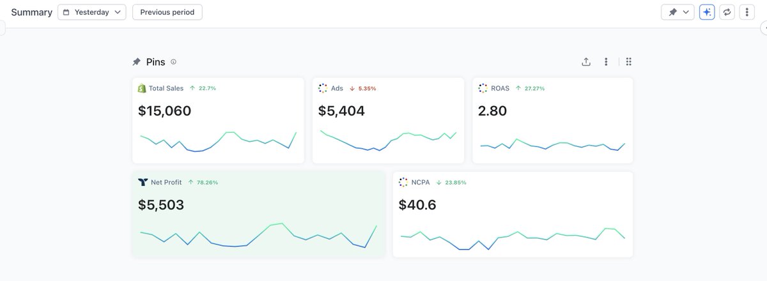Click the Ads card label
The height and width of the screenshot is (281, 767).
point(337,88)
